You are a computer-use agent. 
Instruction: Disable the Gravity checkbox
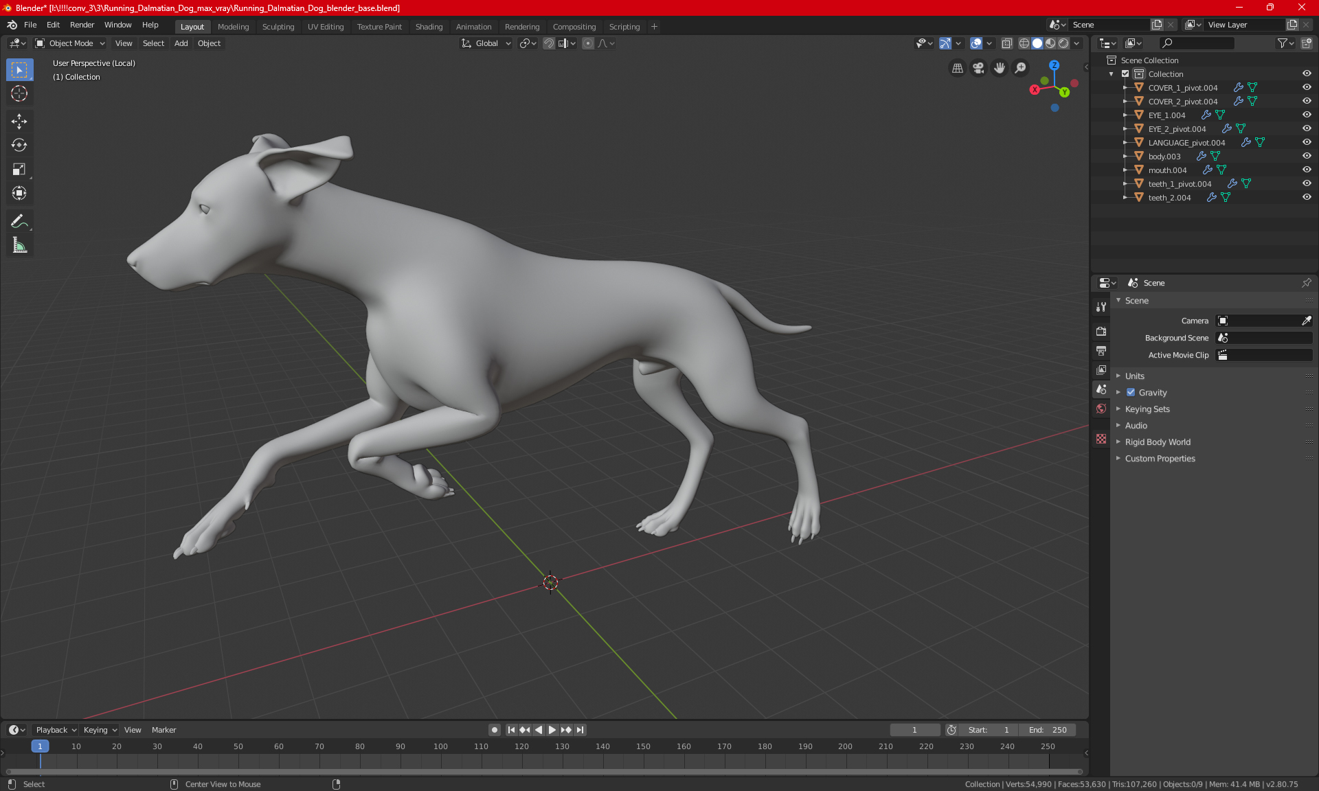click(1131, 393)
